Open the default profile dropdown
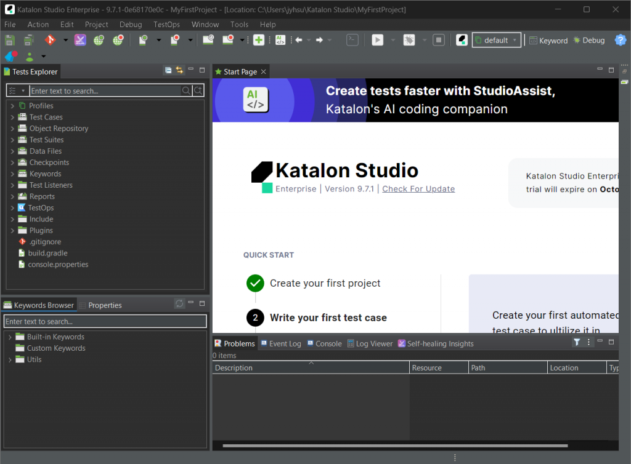Viewport: 631px width, 464px height. click(x=497, y=40)
